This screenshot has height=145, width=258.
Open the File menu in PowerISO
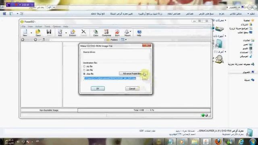coord(23,27)
